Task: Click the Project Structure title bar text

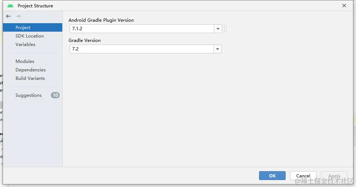Action: pos(35,6)
